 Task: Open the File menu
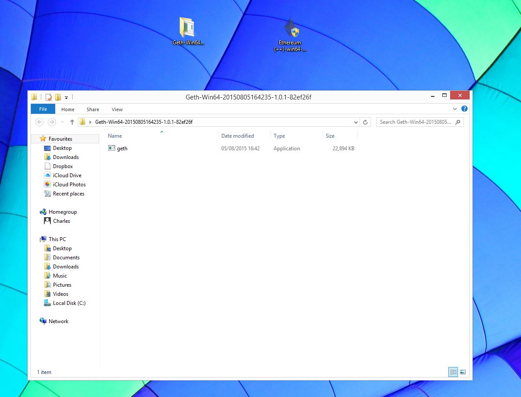coord(43,109)
